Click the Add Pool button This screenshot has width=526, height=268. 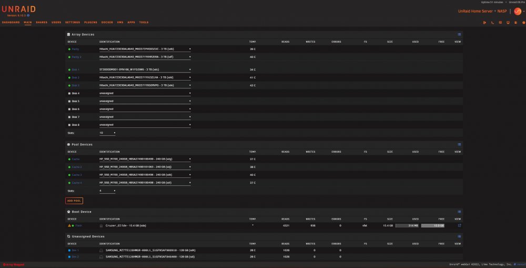(x=74, y=201)
